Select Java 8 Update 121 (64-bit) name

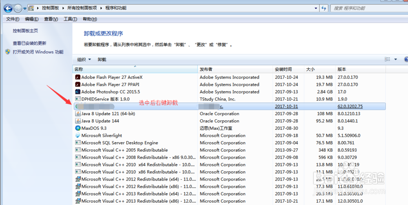(x=108, y=113)
